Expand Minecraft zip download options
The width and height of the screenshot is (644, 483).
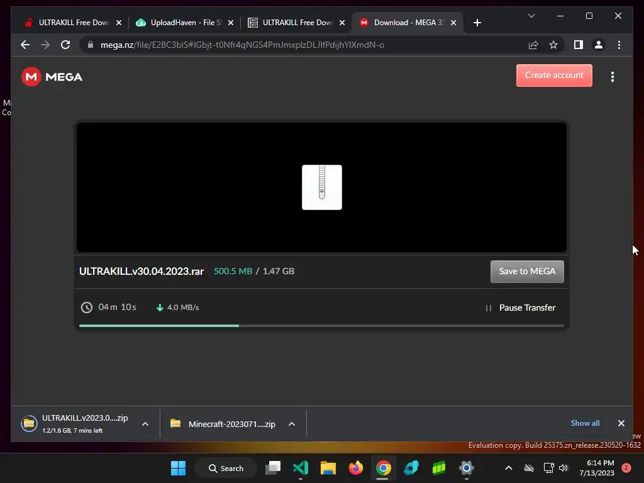292,424
